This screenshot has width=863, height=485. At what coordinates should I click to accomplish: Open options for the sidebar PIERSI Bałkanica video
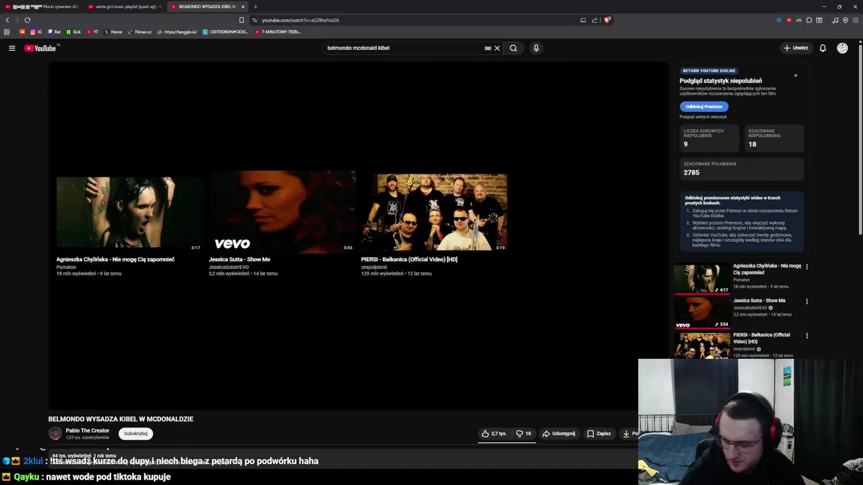pyautogui.click(x=806, y=335)
